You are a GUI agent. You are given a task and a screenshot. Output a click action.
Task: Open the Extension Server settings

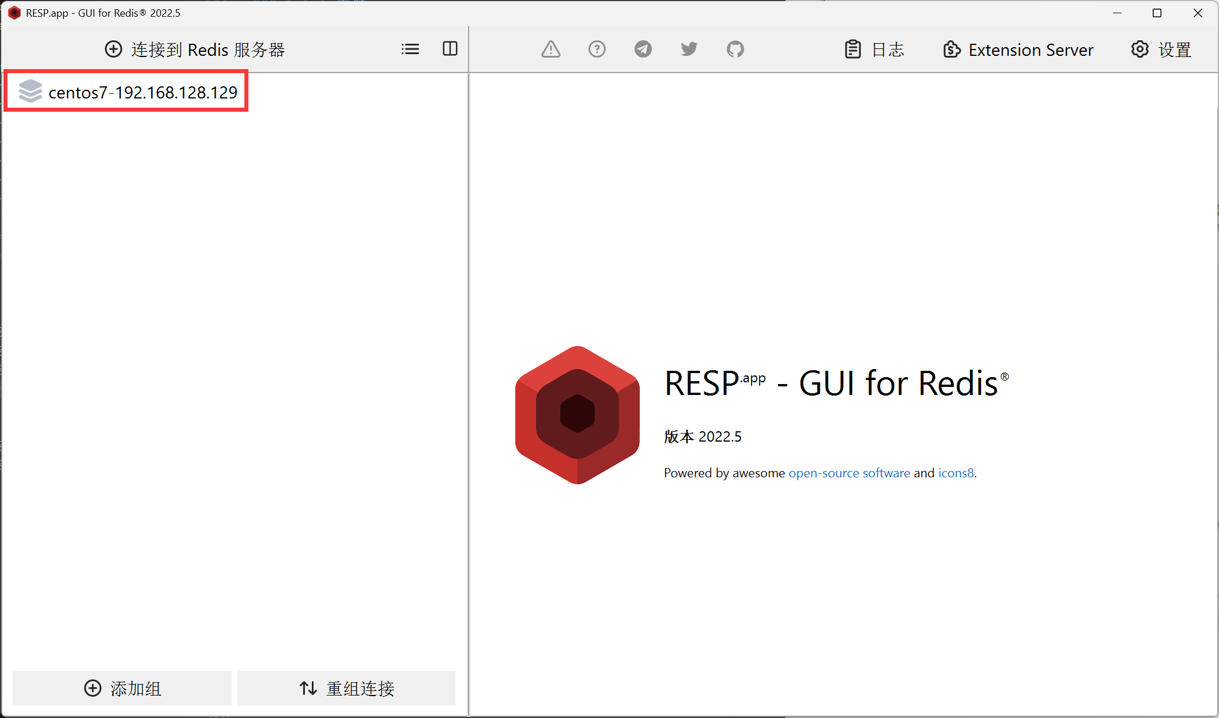(x=1018, y=50)
